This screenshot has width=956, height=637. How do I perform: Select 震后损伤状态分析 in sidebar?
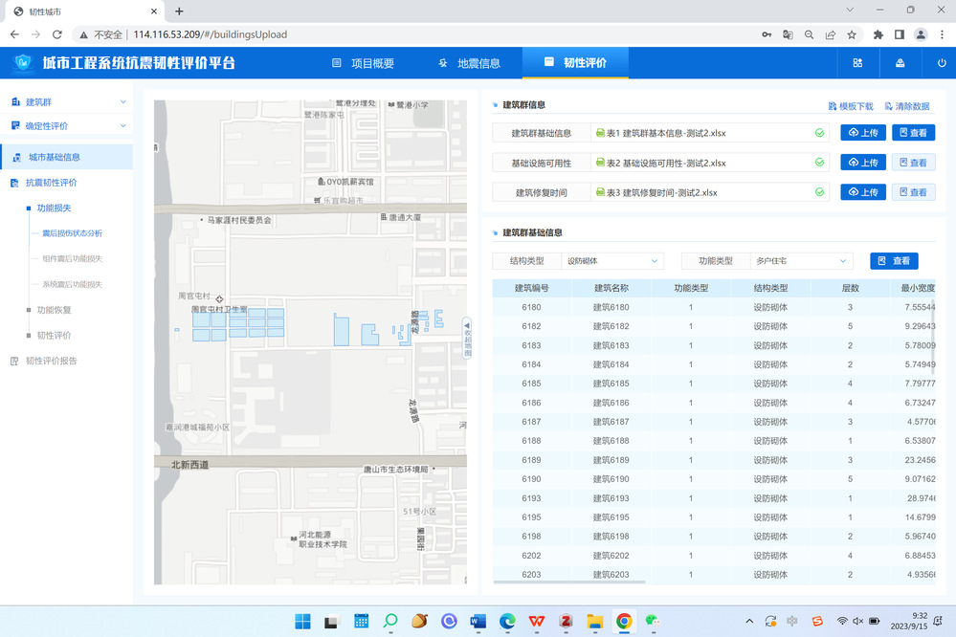[72, 233]
